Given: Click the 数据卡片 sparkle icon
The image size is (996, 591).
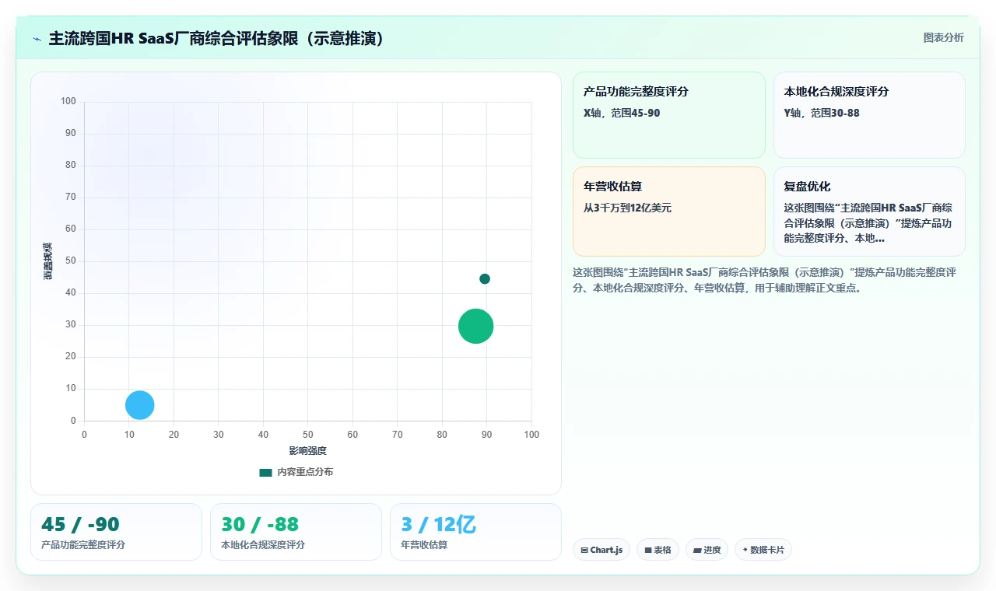Looking at the screenshot, I should [x=745, y=550].
